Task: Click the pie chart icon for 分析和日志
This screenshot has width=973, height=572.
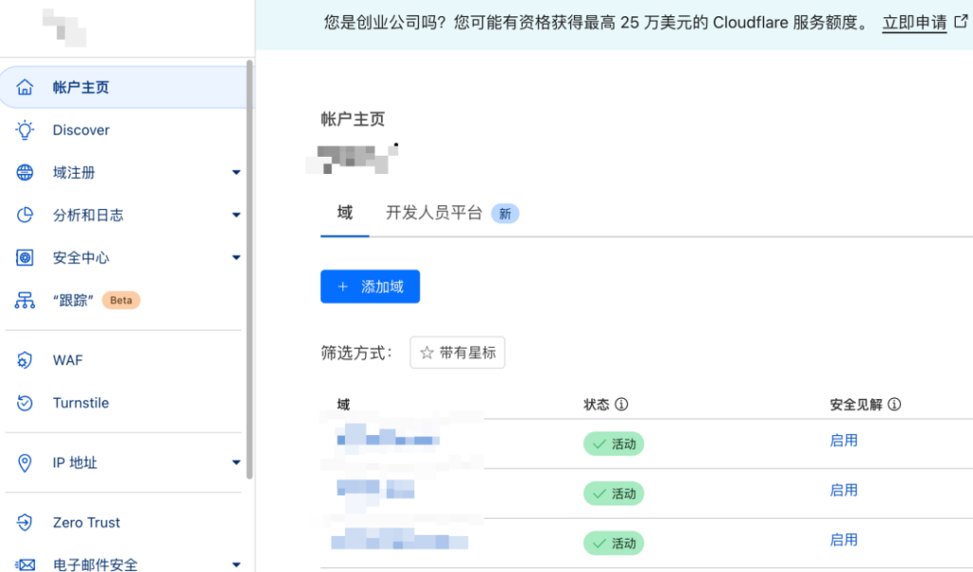Action: 26,216
